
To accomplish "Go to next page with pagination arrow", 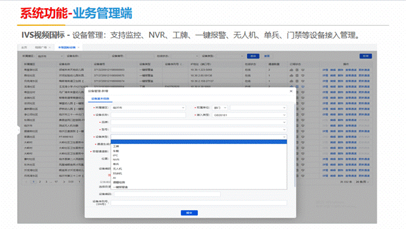I will [x=64, y=182].
